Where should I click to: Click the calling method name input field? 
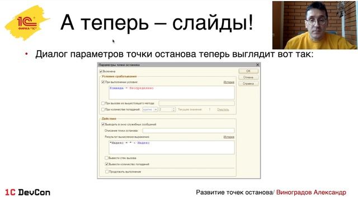[196, 103]
